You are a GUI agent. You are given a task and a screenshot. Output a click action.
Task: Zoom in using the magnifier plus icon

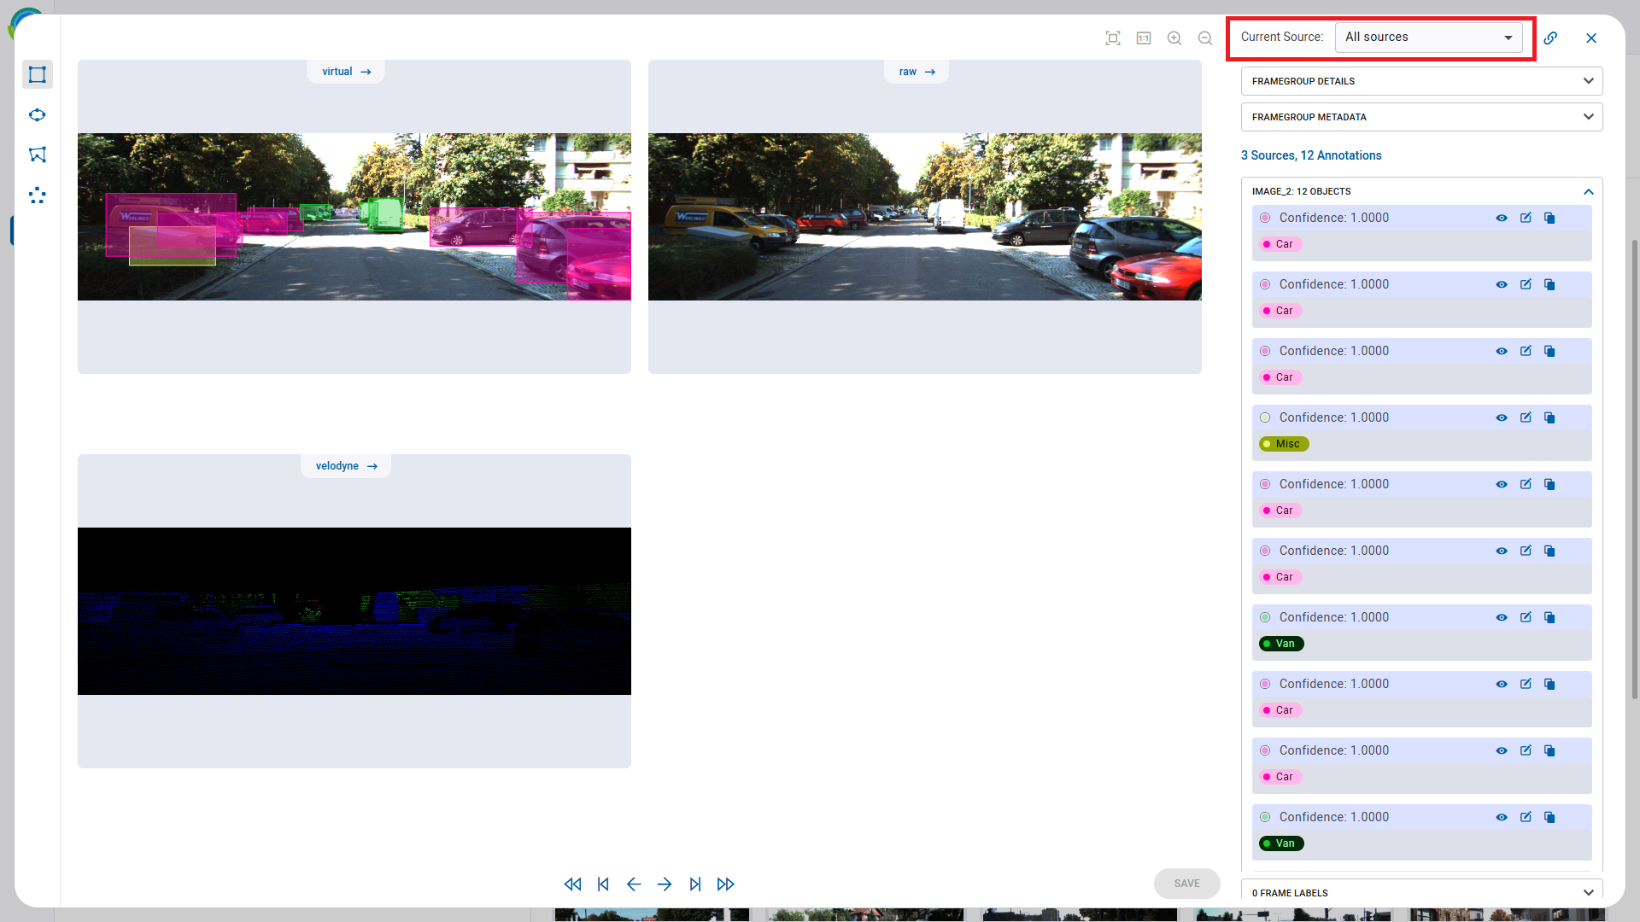1174,38
